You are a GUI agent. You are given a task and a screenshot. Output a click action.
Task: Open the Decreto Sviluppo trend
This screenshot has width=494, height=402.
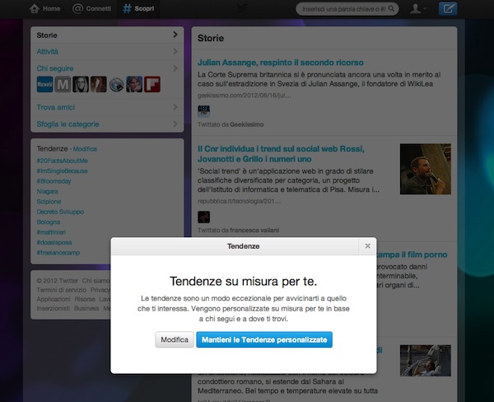[60, 212]
